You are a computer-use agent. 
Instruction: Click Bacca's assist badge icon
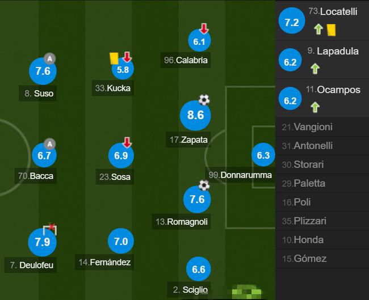pos(49,144)
